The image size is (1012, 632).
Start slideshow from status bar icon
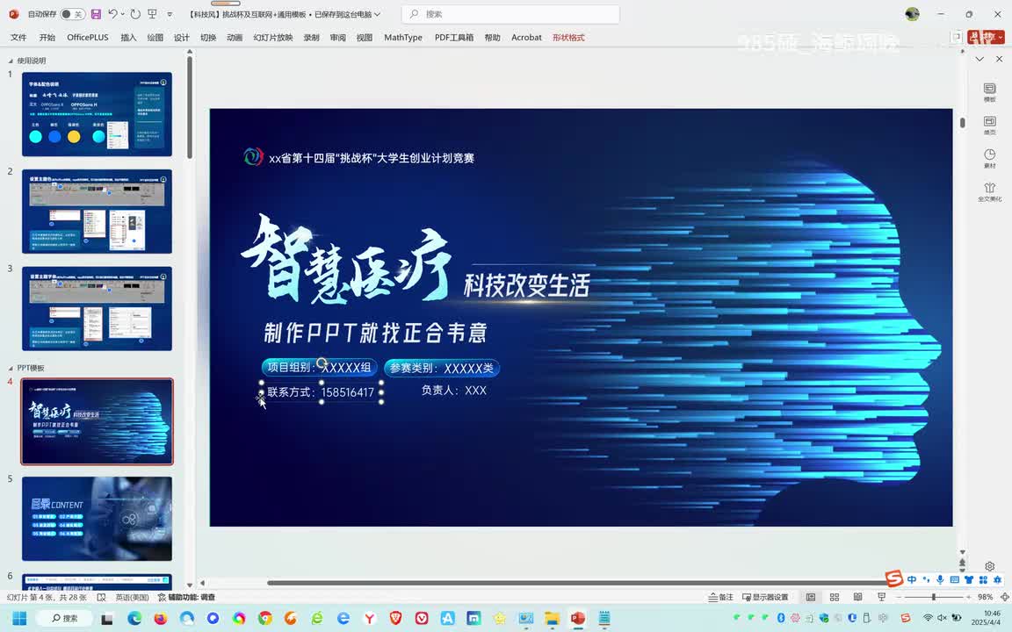(x=881, y=597)
